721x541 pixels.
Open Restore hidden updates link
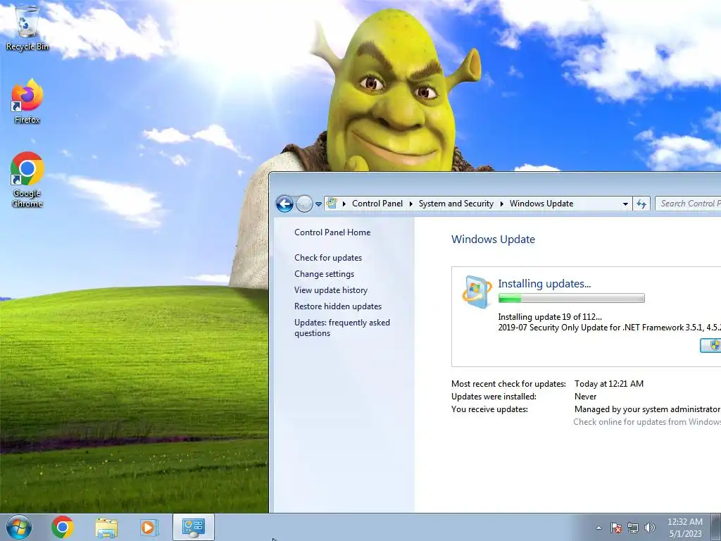point(338,306)
